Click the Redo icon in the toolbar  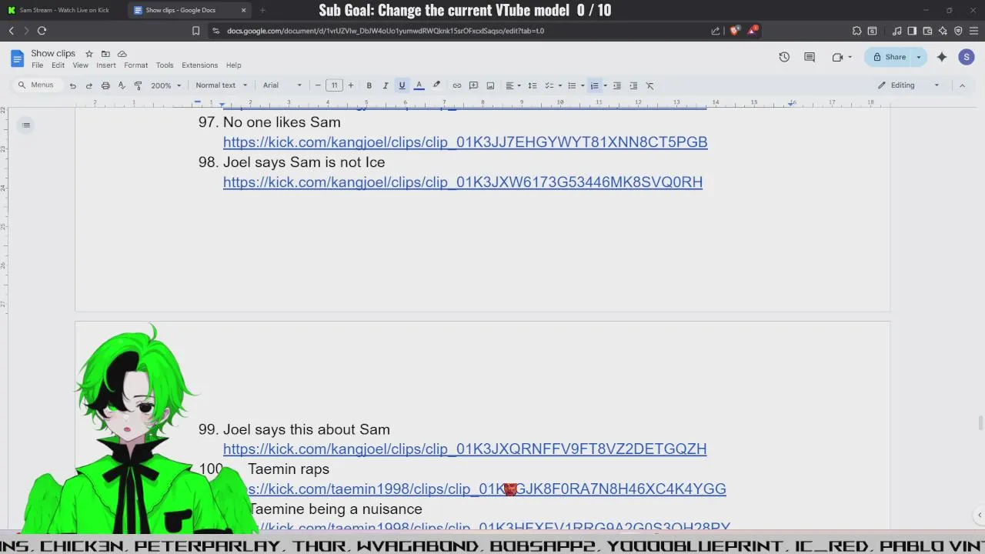pos(89,85)
